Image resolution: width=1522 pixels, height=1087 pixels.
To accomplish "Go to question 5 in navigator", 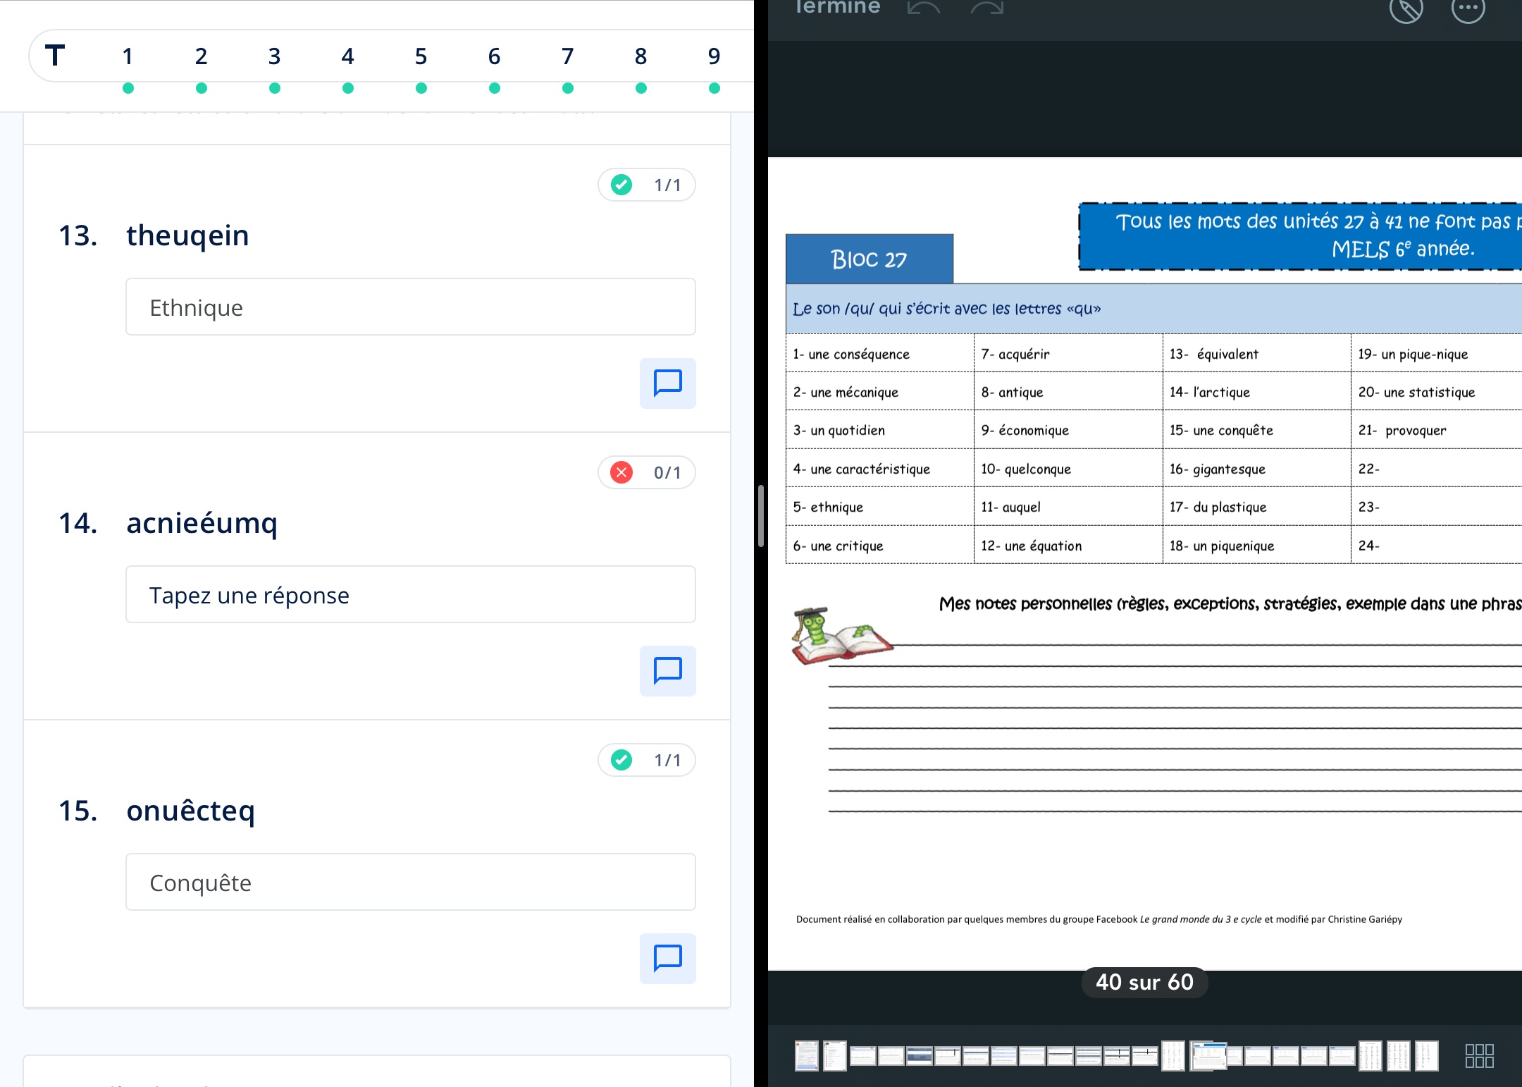I will coord(421,56).
